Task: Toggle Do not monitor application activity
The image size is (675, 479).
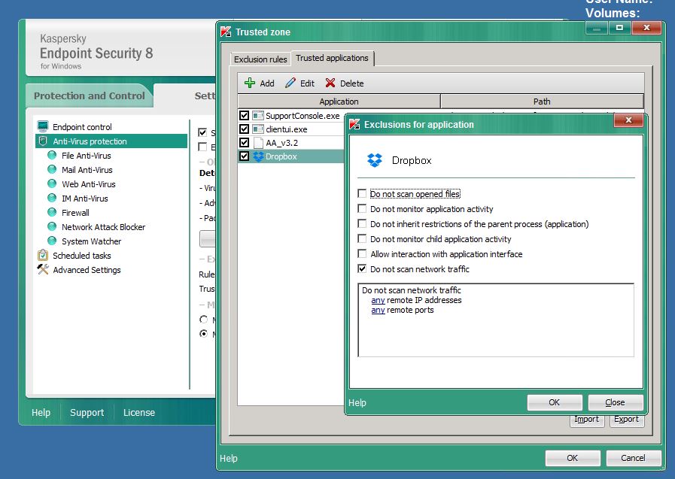Action: [x=363, y=209]
